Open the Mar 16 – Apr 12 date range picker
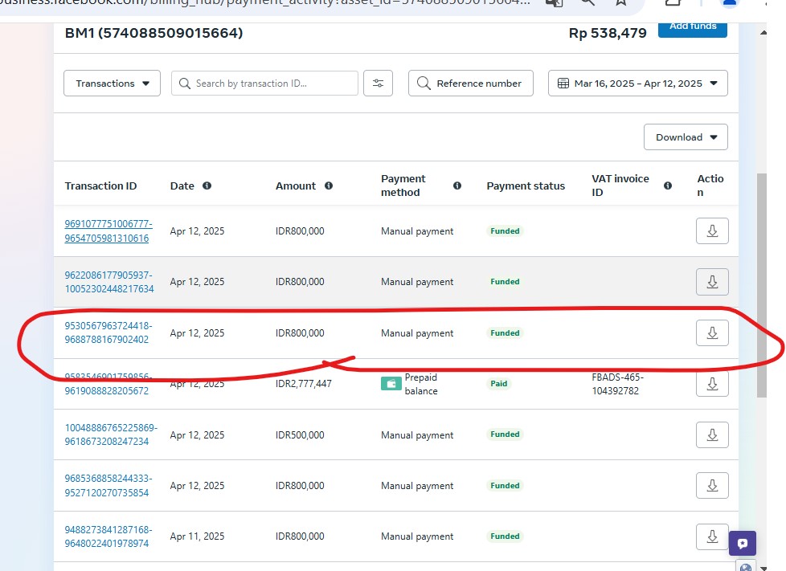Viewport: 786px width, 571px height. (x=637, y=84)
